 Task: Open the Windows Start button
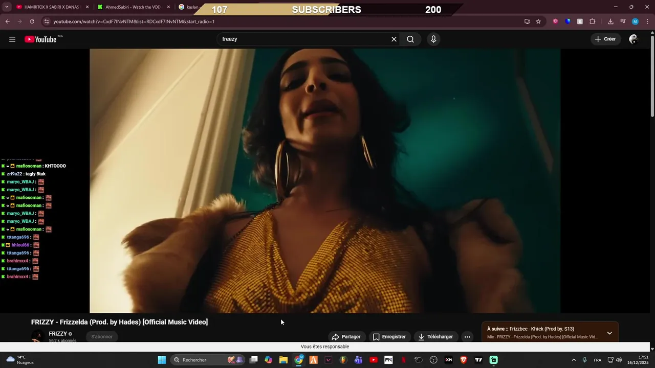tap(162, 360)
